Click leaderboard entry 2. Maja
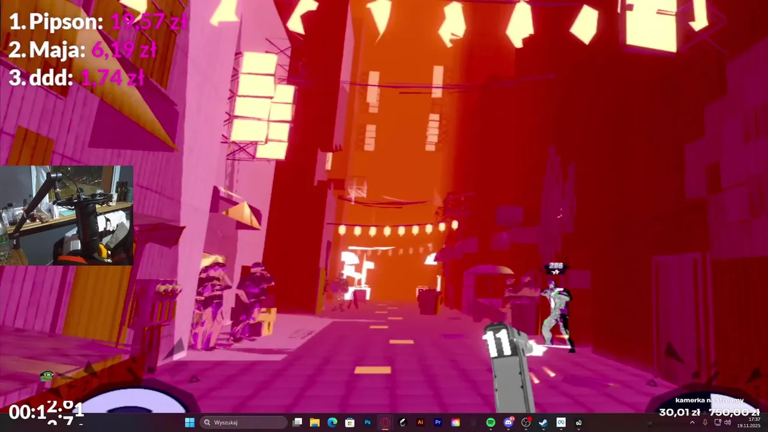This screenshot has height=432, width=768. 47,50
